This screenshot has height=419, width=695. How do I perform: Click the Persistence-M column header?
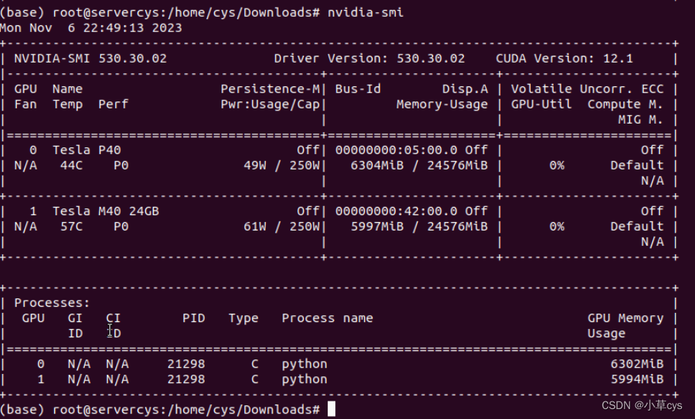pyautogui.click(x=270, y=89)
